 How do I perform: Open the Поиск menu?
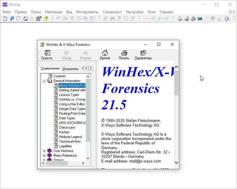[x=36, y=12]
